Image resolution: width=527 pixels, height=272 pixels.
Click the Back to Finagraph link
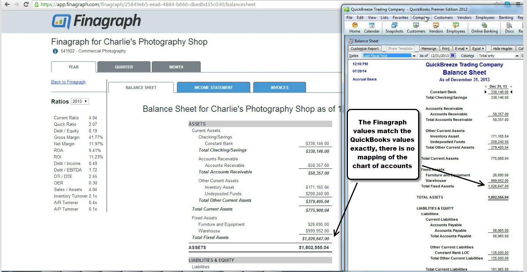[x=68, y=82]
